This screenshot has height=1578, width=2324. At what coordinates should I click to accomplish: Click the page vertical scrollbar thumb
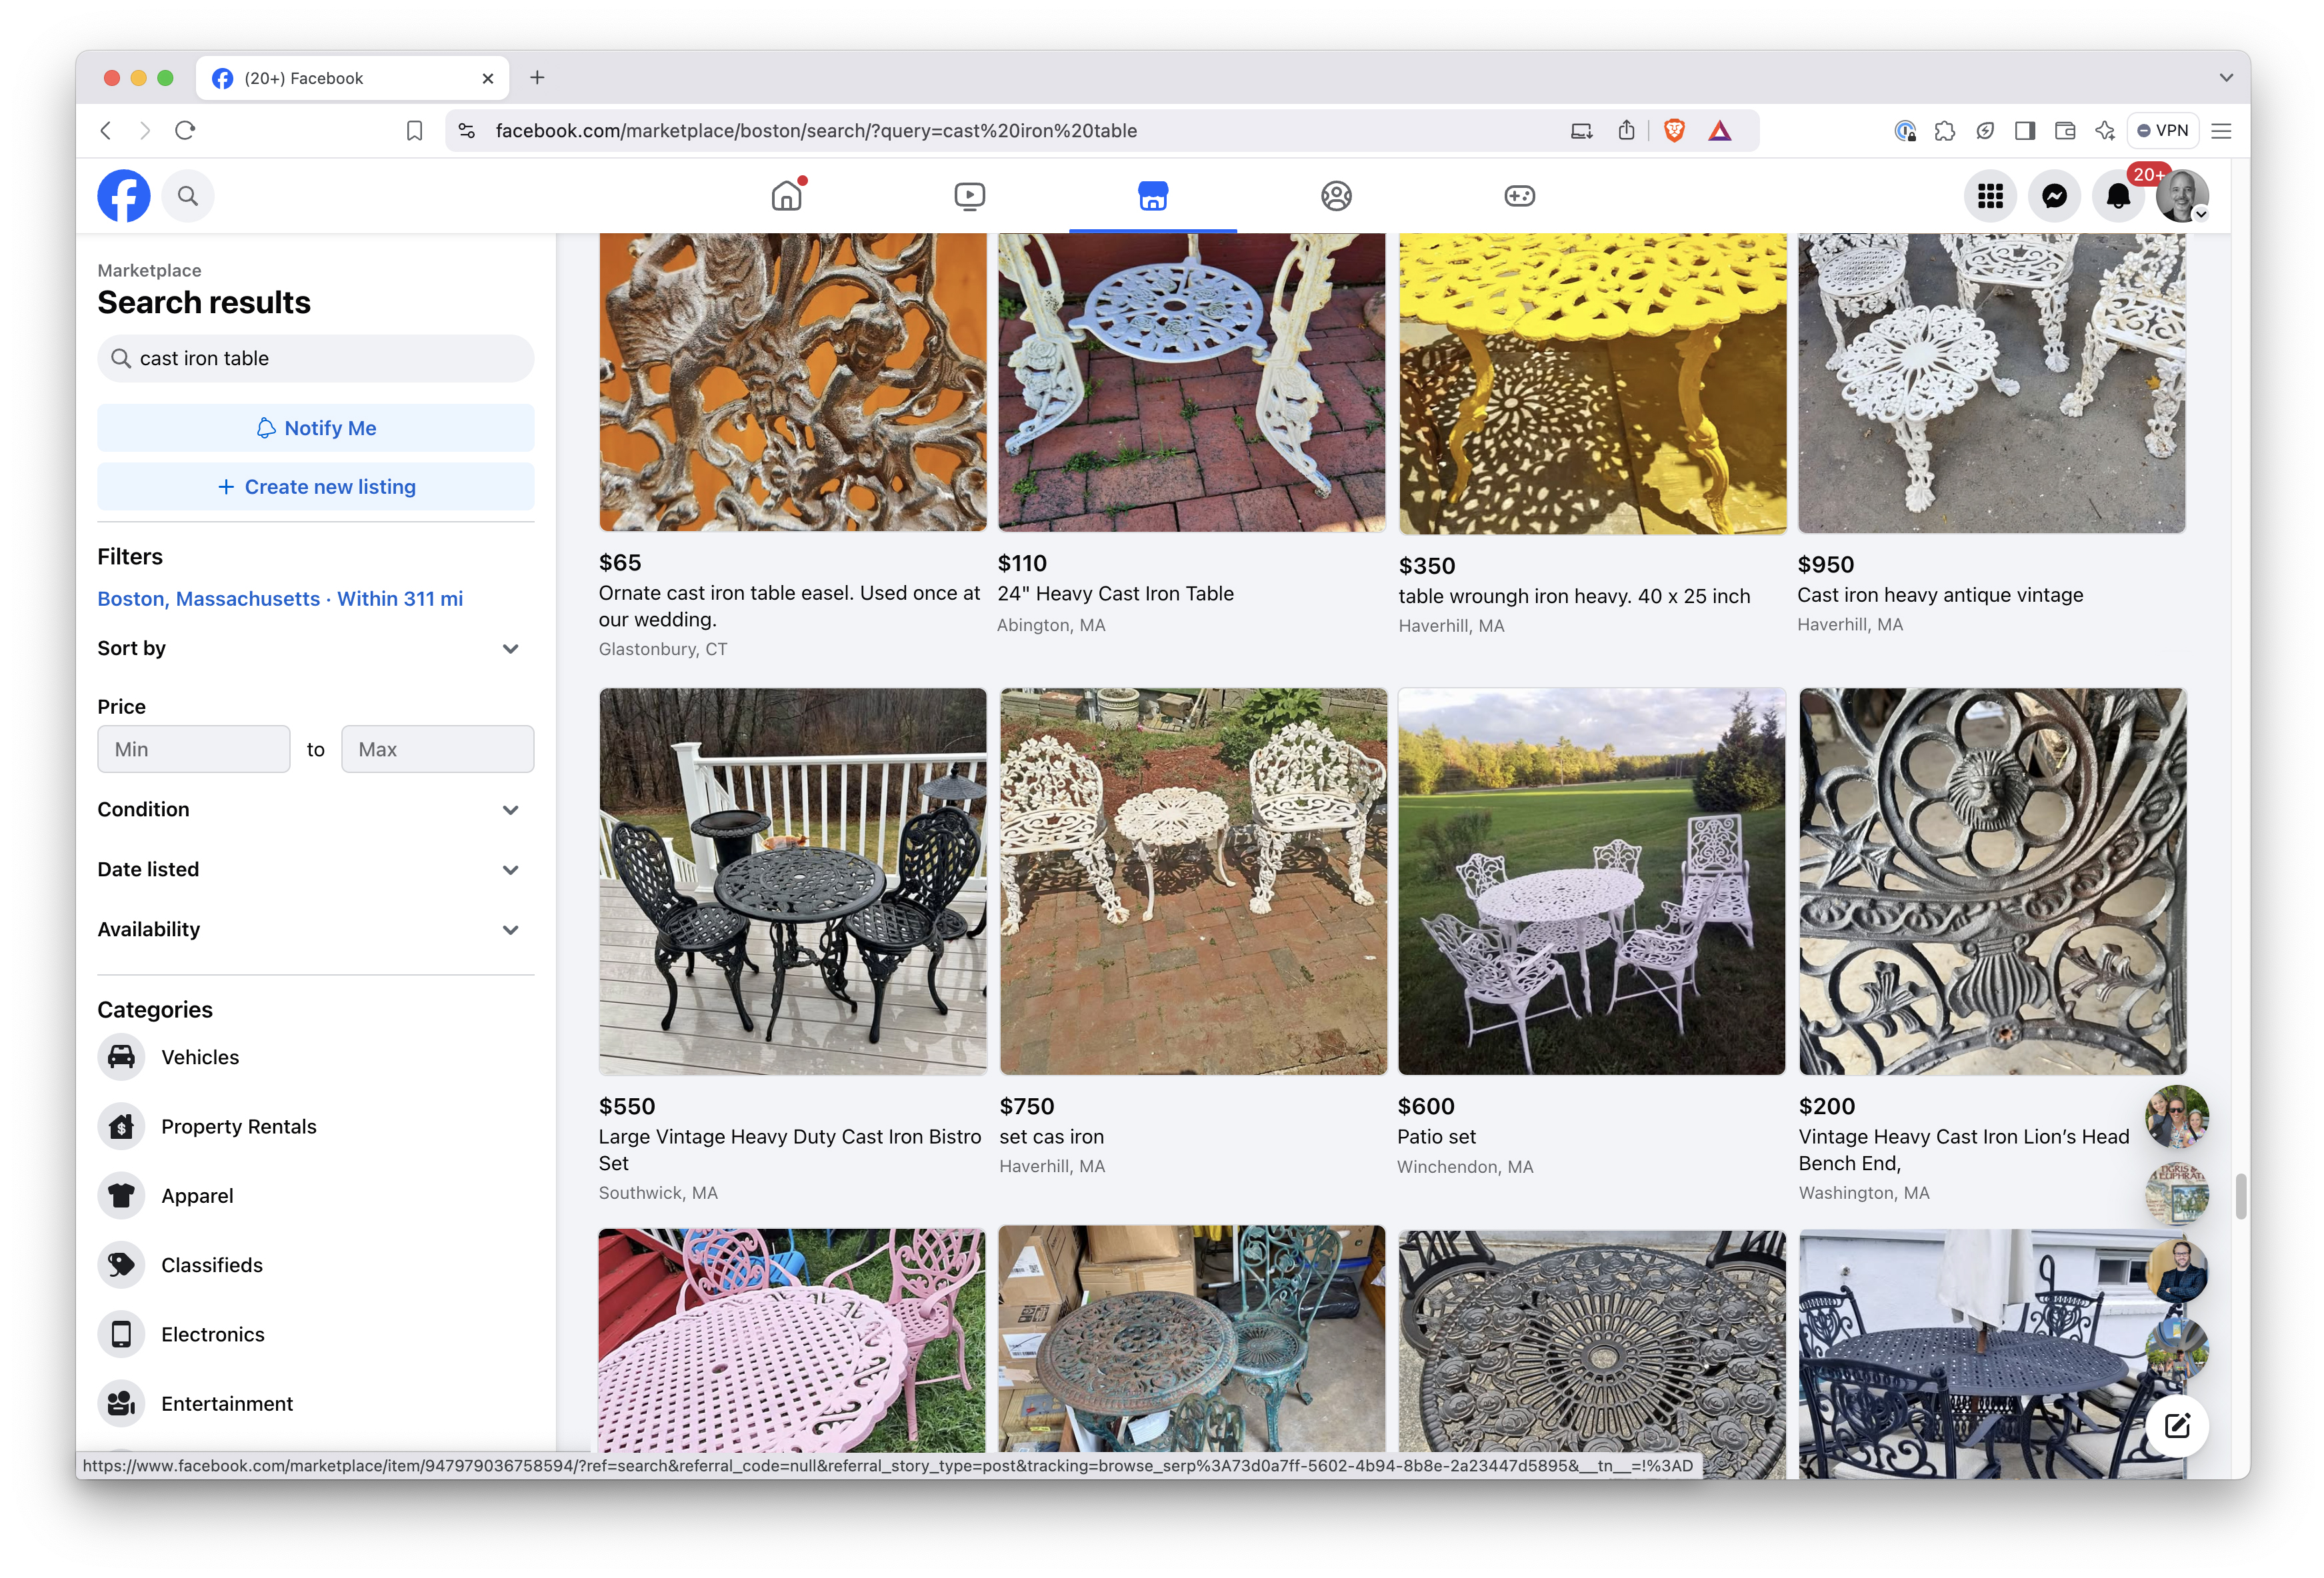click(2241, 1196)
